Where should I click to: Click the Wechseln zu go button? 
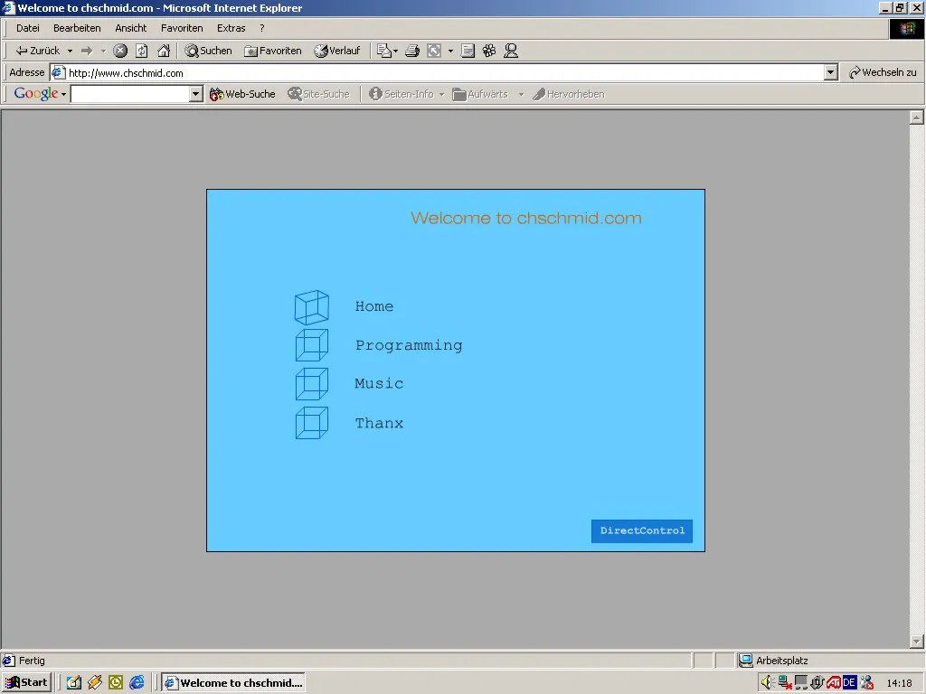point(883,72)
